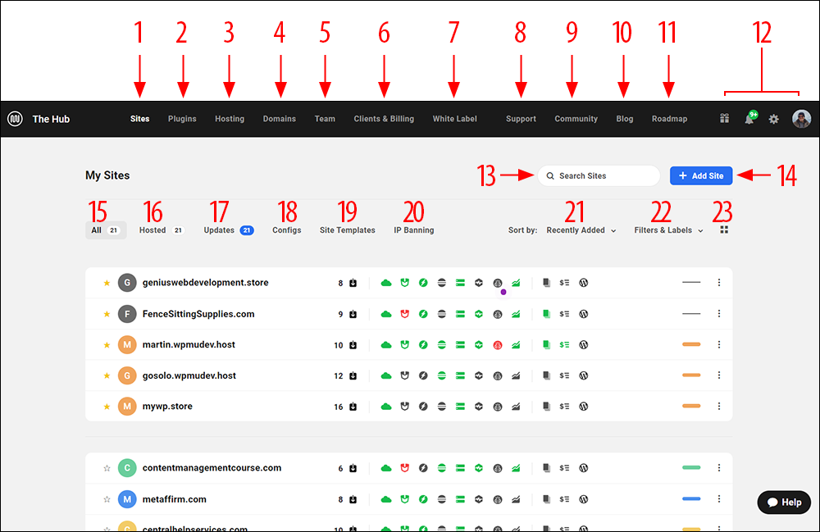Expand Filters & Labels dropdown
820x532 pixels.
tap(668, 230)
